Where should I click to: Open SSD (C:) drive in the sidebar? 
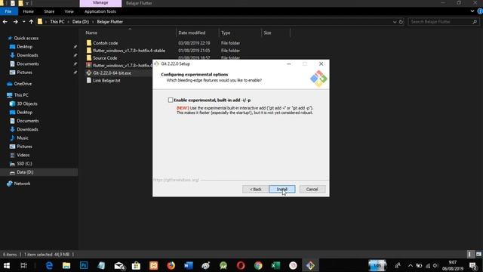coord(24,164)
